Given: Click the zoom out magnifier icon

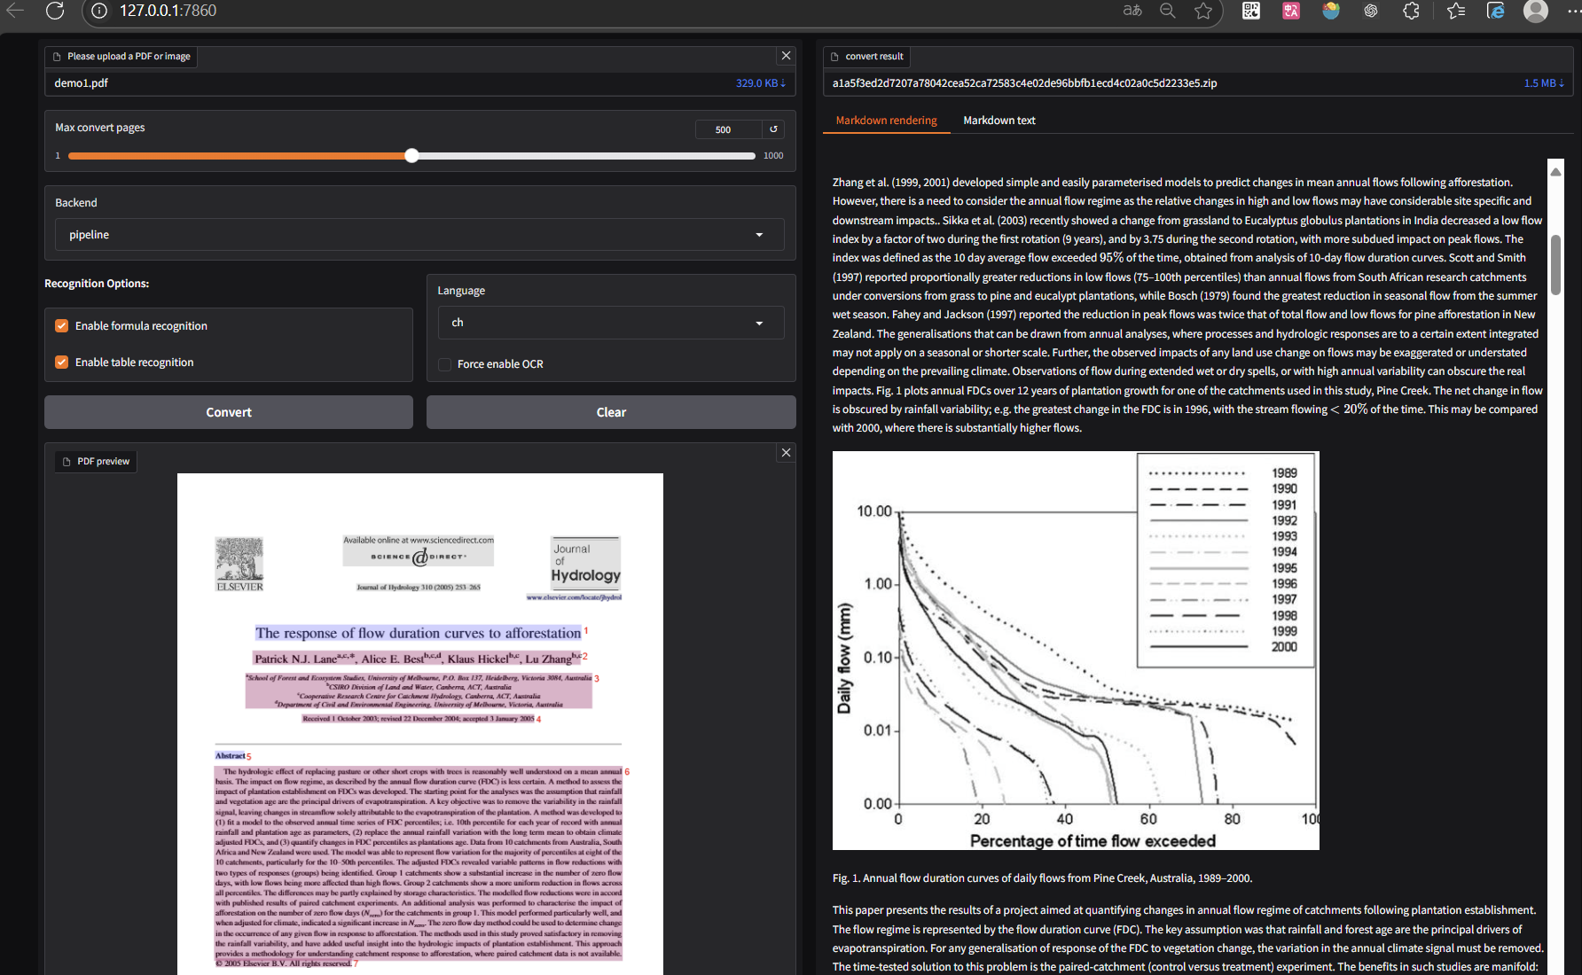Looking at the screenshot, I should coord(1168,11).
